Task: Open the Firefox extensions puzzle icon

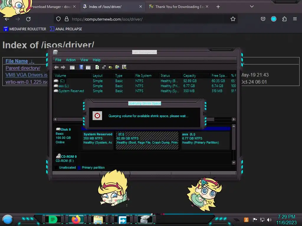Action: pyautogui.click(x=285, y=19)
